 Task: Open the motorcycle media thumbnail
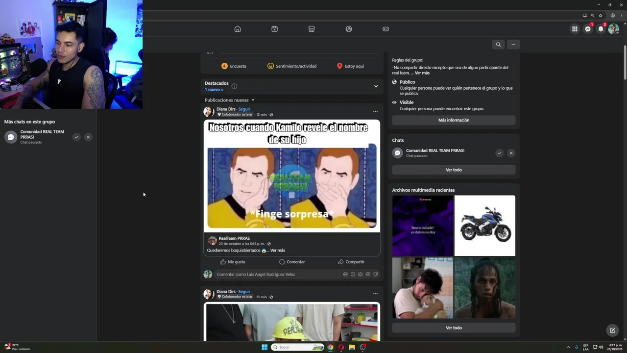tap(485, 226)
